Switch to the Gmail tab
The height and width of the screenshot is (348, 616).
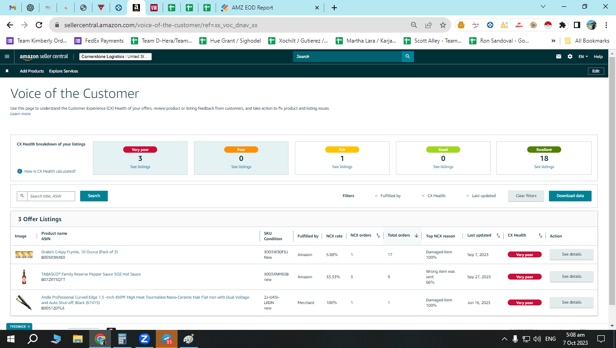[13, 8]
